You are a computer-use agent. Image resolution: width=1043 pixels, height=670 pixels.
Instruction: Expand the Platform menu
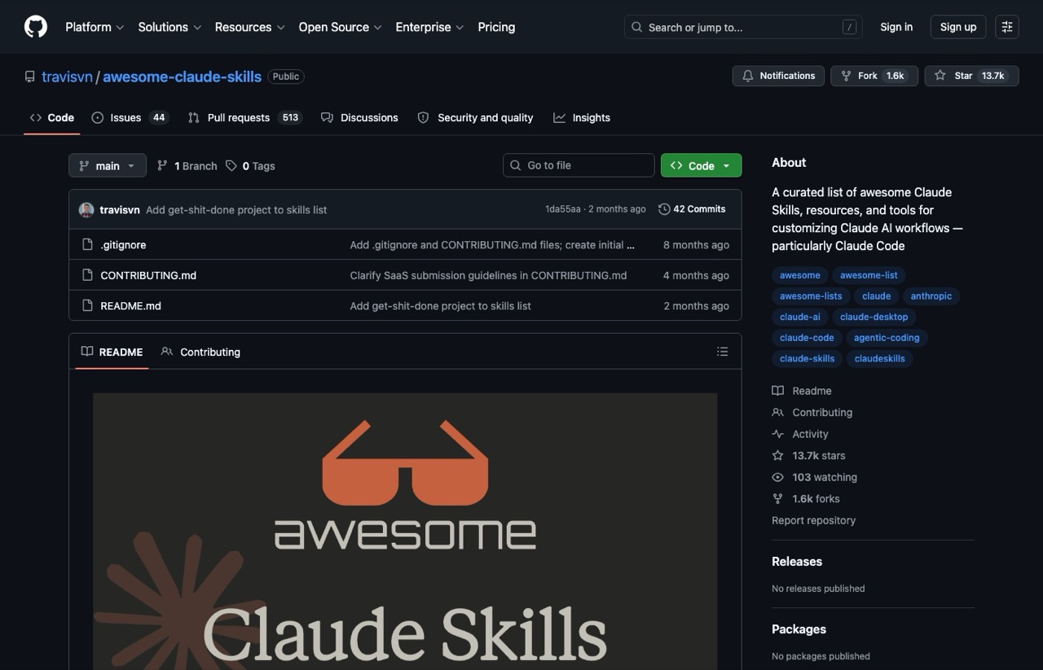(x=95, y=27)
